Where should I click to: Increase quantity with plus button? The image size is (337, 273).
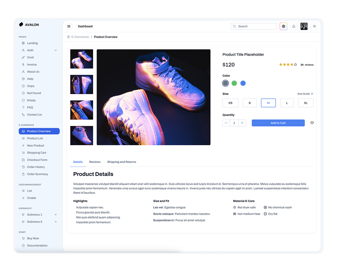[x=242, y=123]
